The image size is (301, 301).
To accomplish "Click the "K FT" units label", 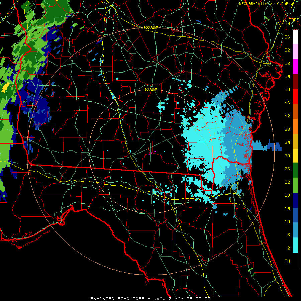I will click(x=283, y=23).
